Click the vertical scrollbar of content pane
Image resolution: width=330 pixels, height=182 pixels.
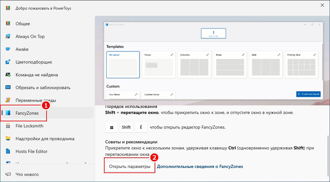[x=328, y=156]
